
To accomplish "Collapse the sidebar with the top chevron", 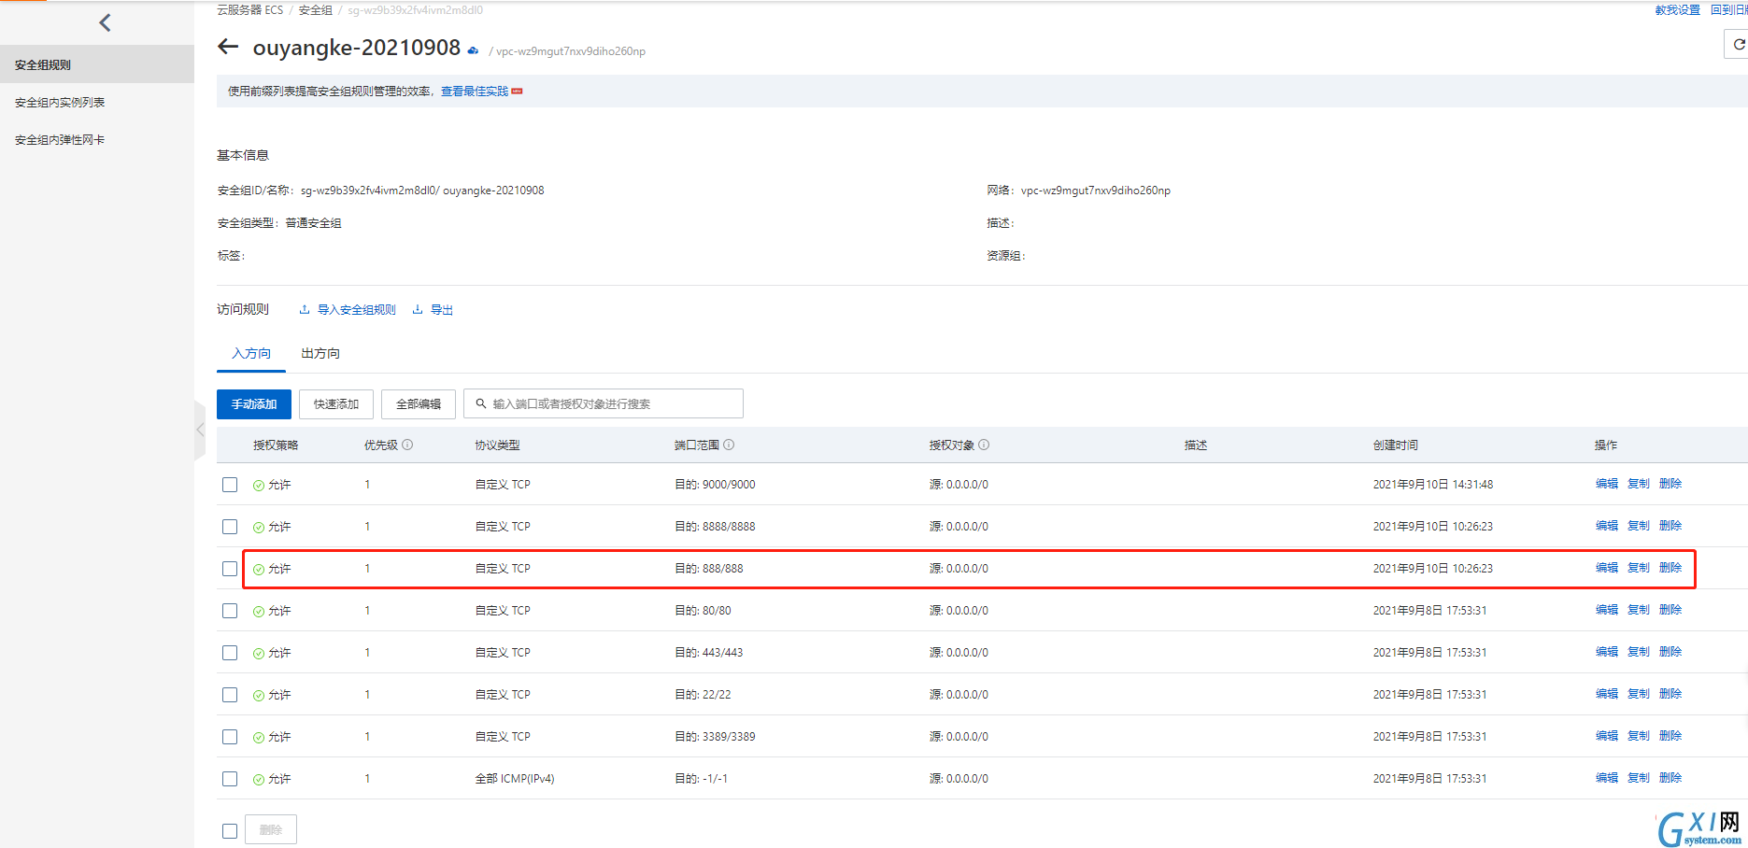I will [105, 22].
